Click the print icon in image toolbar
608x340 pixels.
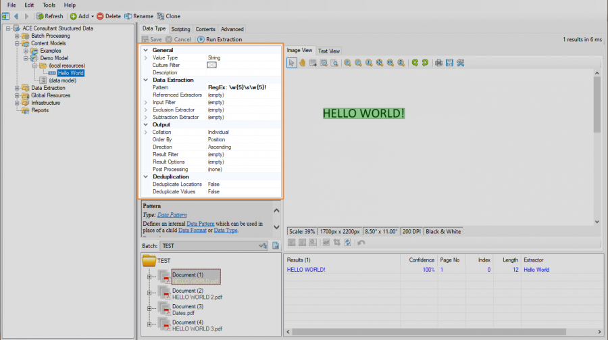coord(438,63)
